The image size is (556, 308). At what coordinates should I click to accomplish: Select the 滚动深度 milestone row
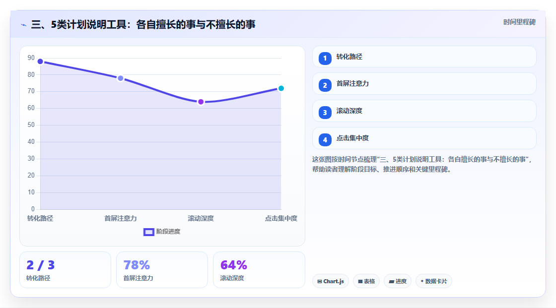424,111
